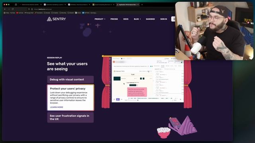Close the Application Performance Monitoring tab

coord(138,4)
